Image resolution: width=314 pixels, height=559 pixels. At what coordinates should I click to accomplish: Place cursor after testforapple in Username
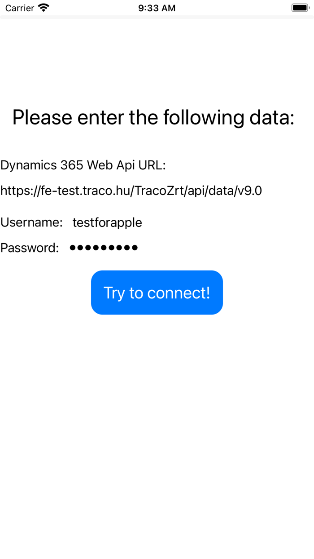tap(143, 222)
